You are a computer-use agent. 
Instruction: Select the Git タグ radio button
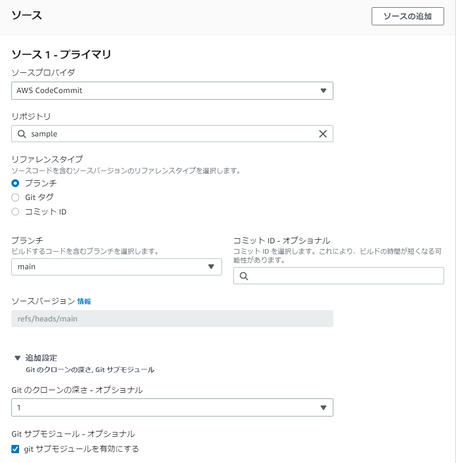(15, 197)
